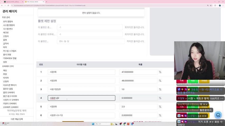Click the zoom magnifier icon in address bar
The height and width of the screenshot is (126, 225).
(x=208, y=6)
